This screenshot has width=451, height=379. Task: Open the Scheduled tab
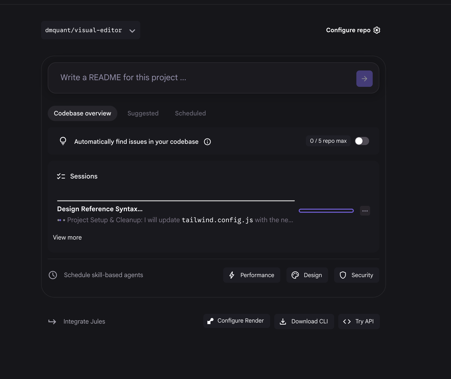190,113
